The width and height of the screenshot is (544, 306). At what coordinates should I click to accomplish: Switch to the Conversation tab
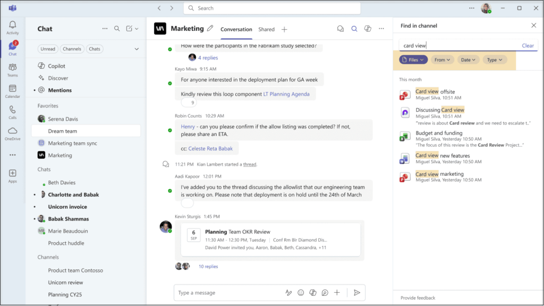pyautogui.click(x=236, y=30)
